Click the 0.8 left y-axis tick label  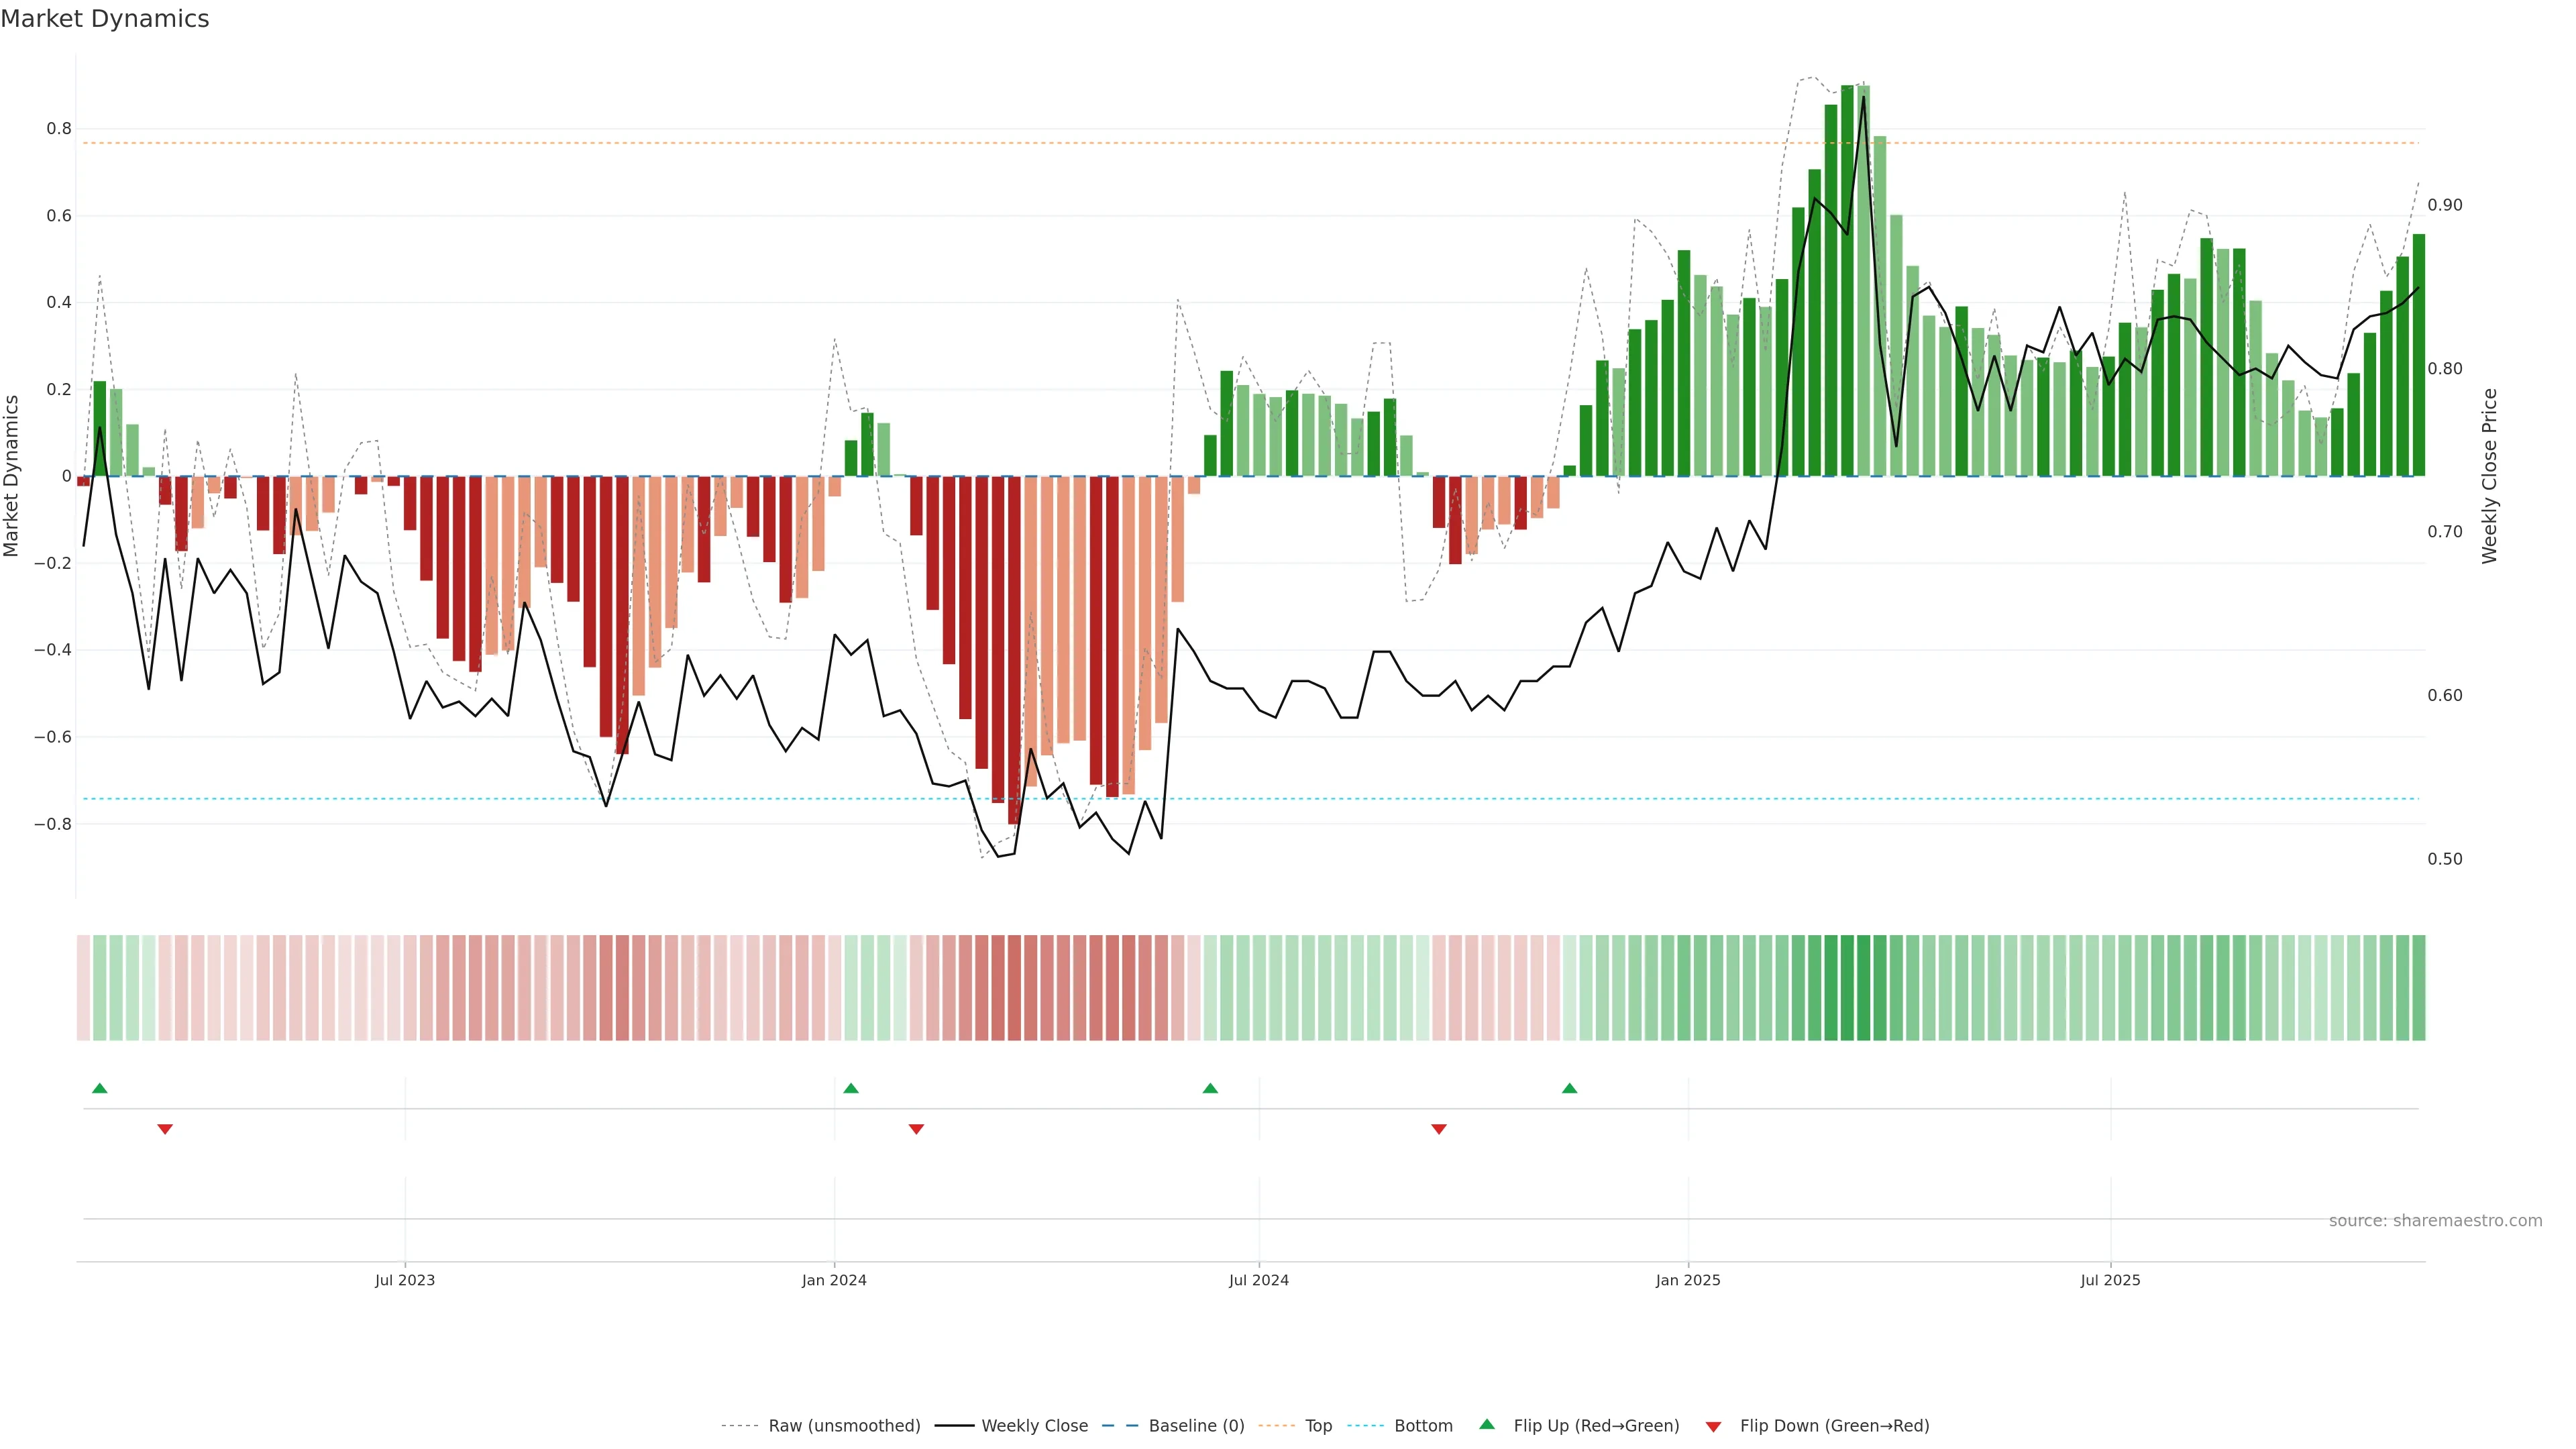(59, 129)
